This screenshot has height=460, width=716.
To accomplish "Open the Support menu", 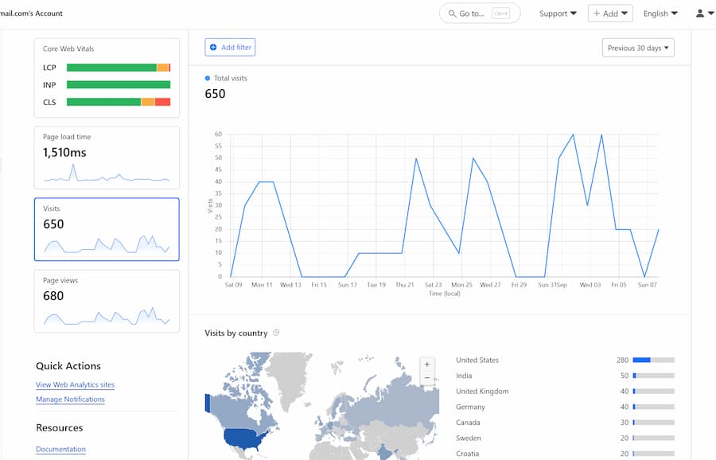I will pos(557,13).
